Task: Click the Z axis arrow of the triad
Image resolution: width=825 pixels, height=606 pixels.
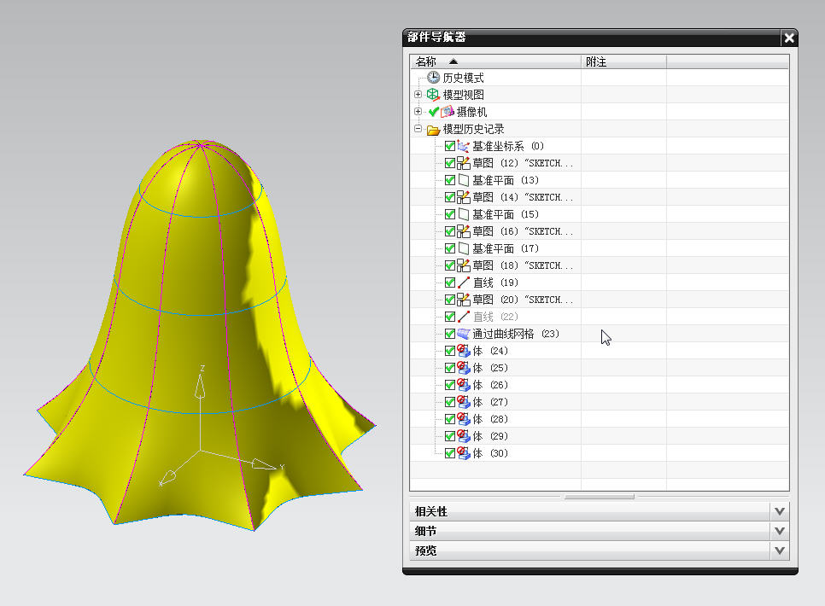Action: click(x=200, y=387)
